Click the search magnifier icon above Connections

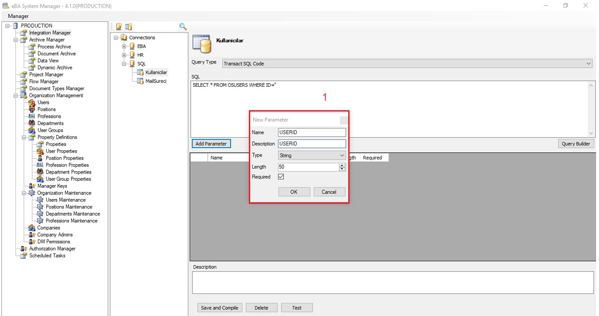[183, 27]
